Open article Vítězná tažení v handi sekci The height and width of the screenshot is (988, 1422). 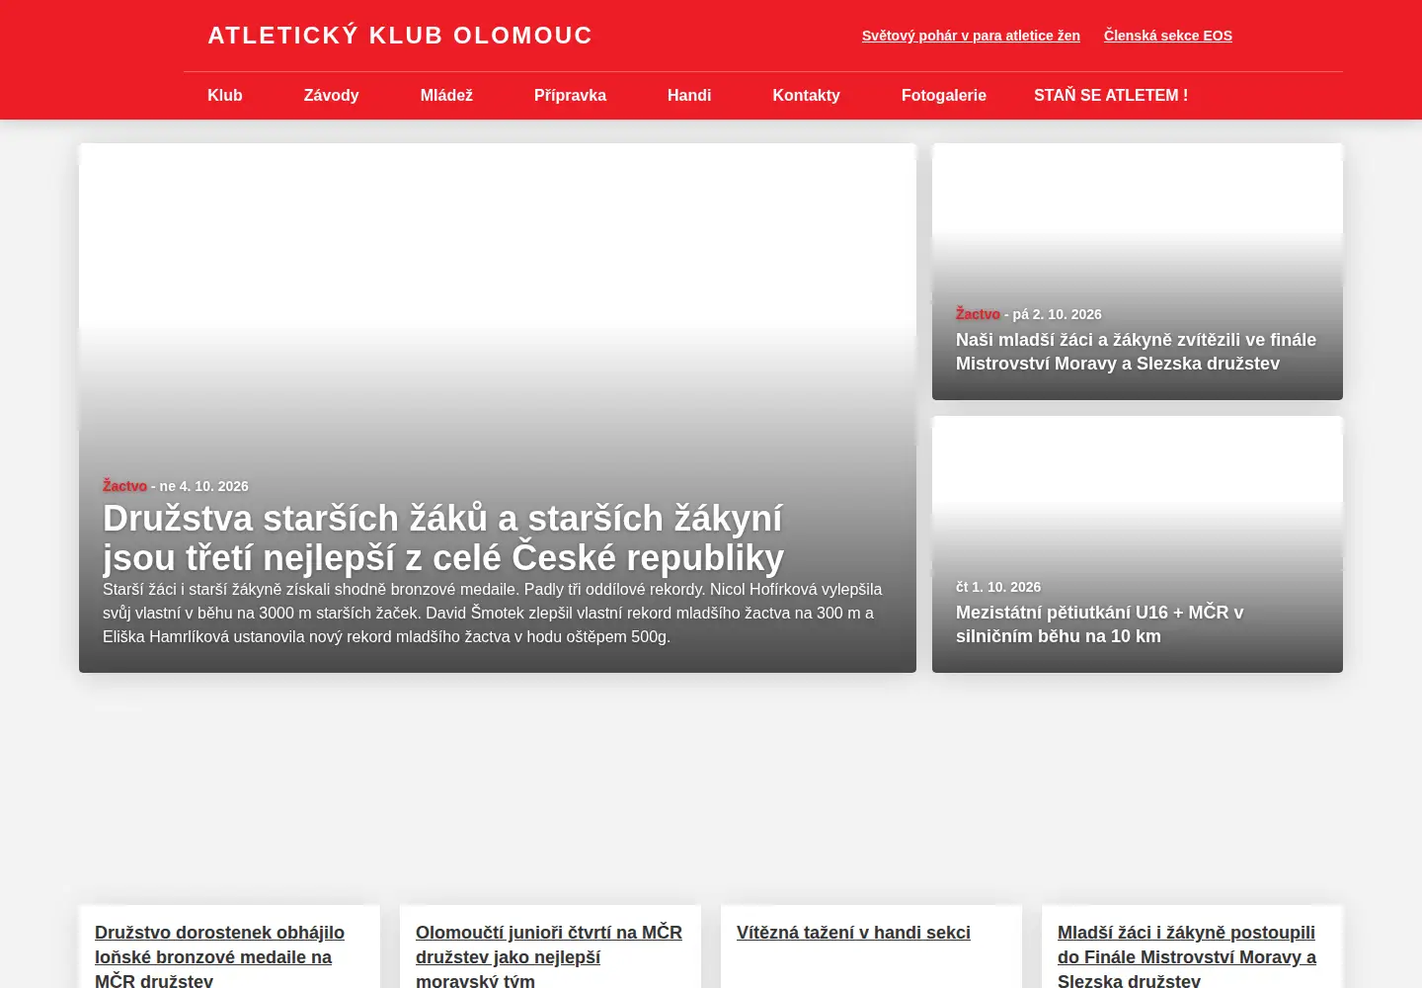pos(853,933)
